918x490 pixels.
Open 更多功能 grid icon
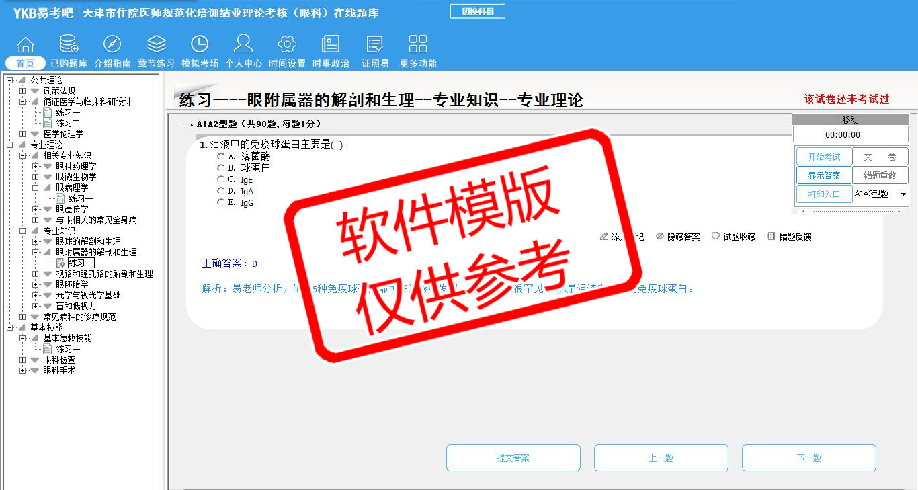coord(417,46)
